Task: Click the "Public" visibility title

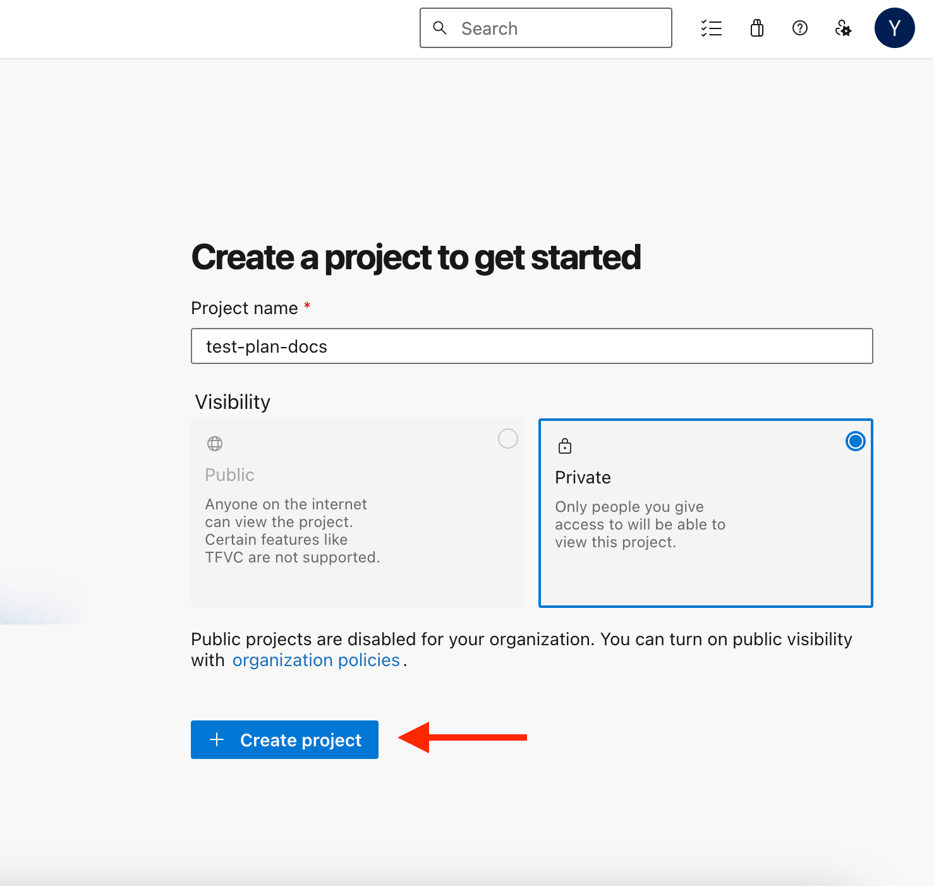Action: click(x=229, y=475)
